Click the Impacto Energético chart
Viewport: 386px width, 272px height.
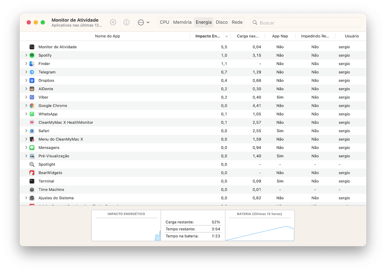[x=126, y=225]
